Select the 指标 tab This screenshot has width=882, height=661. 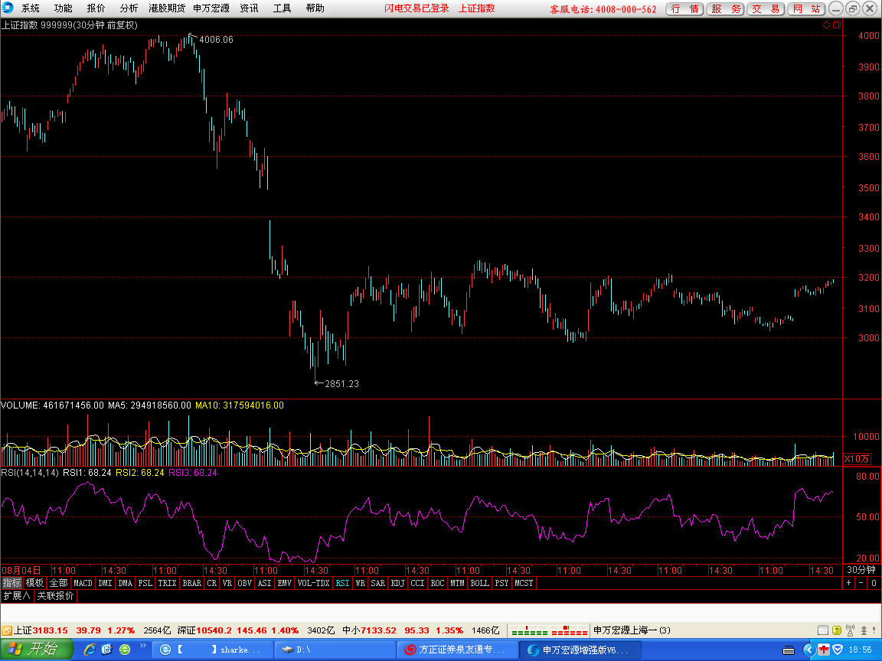11,583
